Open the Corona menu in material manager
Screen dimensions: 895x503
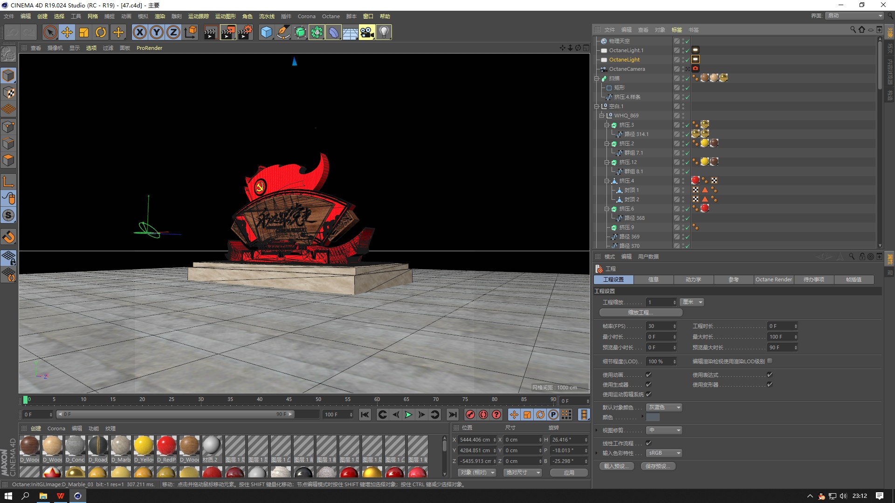56,428
